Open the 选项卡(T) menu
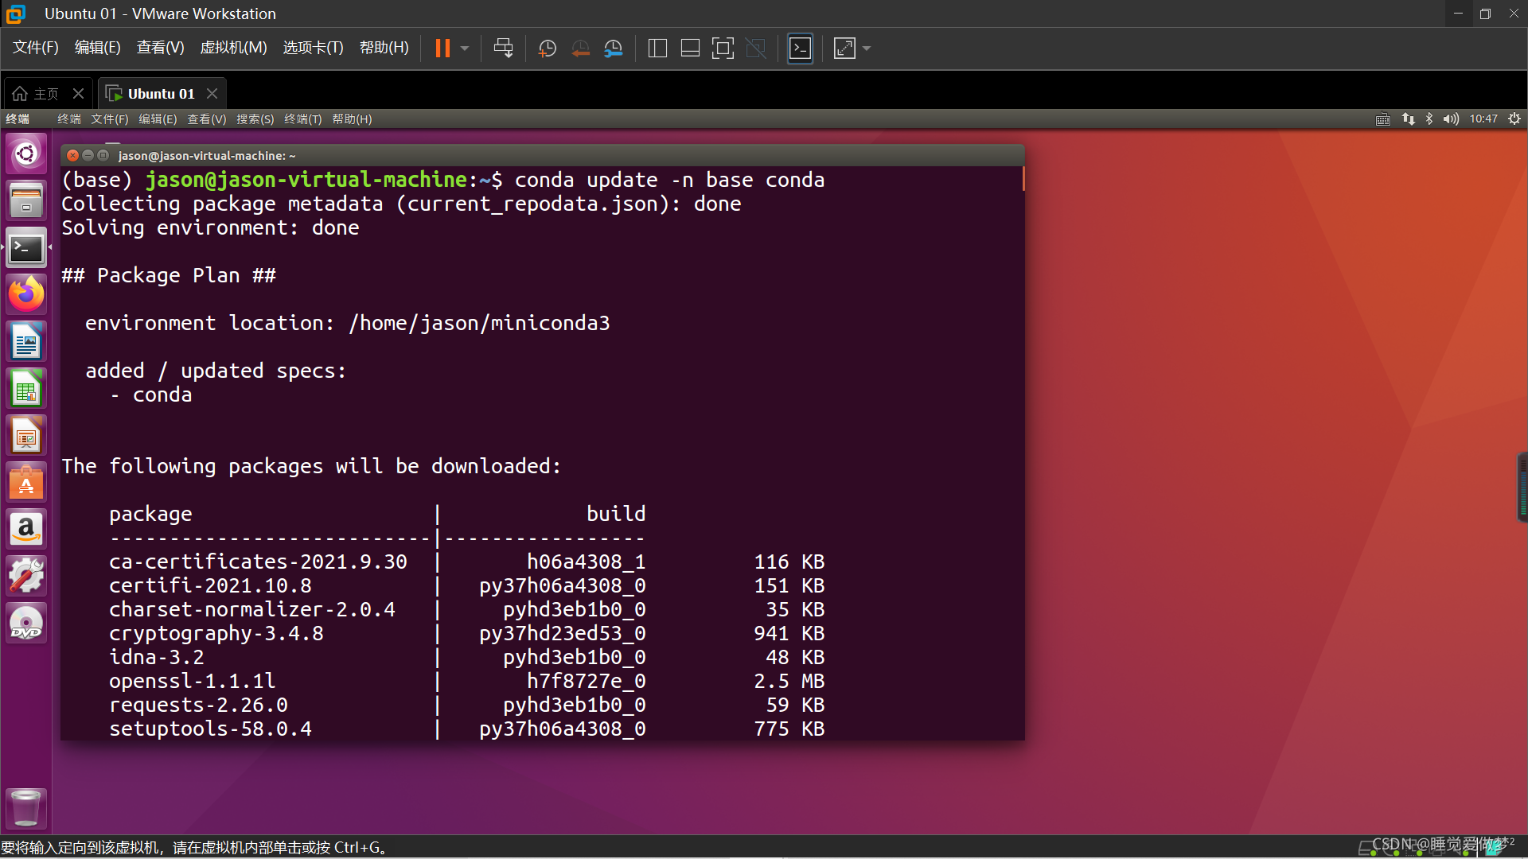Screen dimensions: 1528x859 pos(313,48)
